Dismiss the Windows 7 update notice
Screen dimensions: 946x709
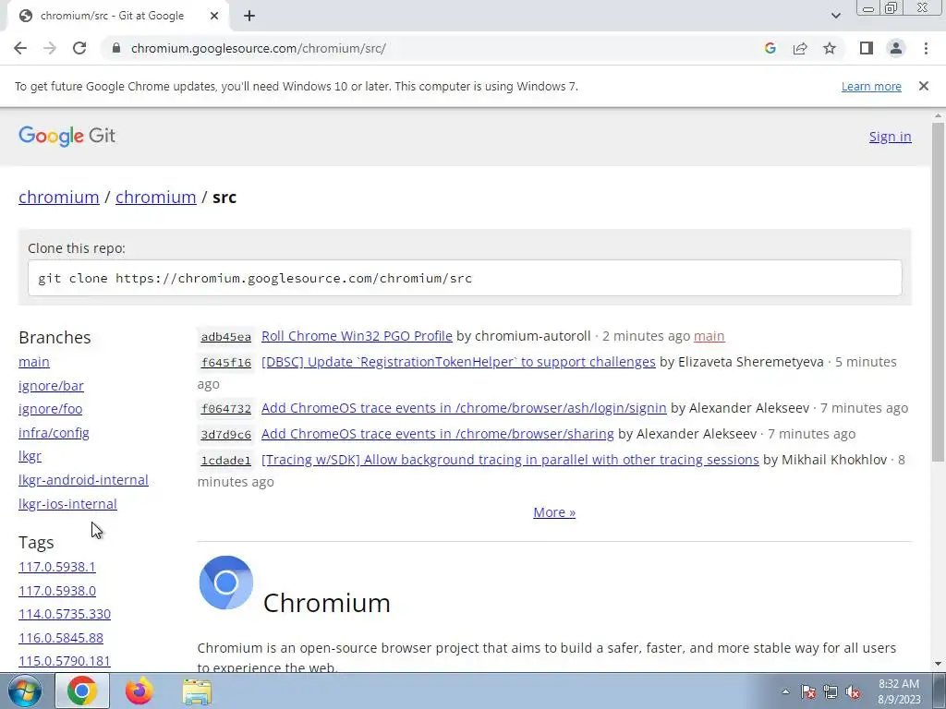point(924,86)
